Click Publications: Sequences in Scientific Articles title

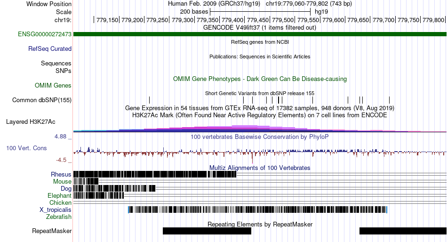(x=260, y=56)
